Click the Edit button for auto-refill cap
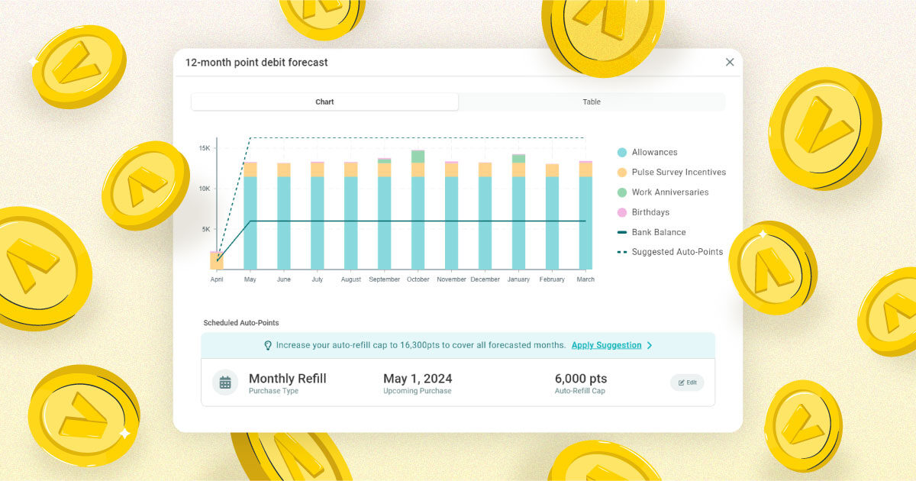The width and height of the screenshot is (916, 481). pyautogui.click(x=687, y=383)
